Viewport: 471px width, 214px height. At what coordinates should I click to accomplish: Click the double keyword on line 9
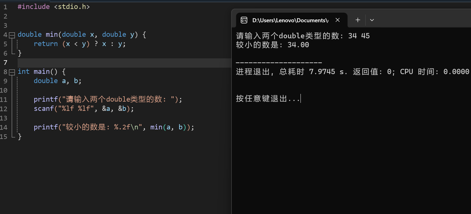[46, 81]
